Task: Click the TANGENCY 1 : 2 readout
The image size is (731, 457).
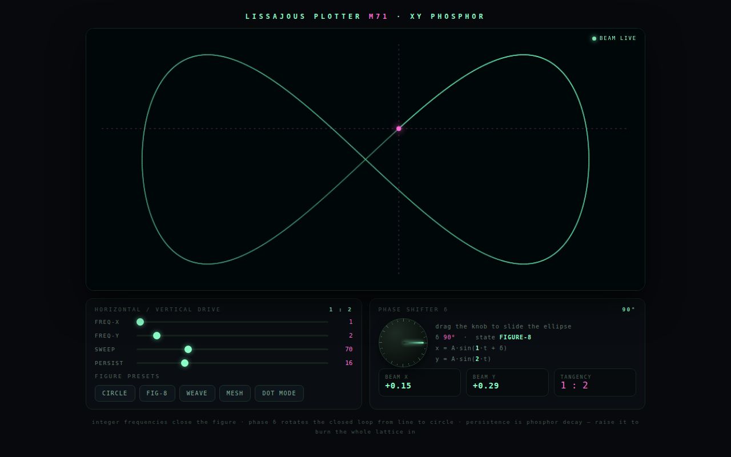Action: pyautogui.click(x=595, y=382)
